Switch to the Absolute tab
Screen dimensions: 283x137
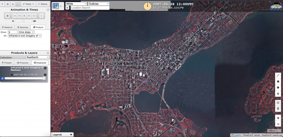tap(23, 27)
